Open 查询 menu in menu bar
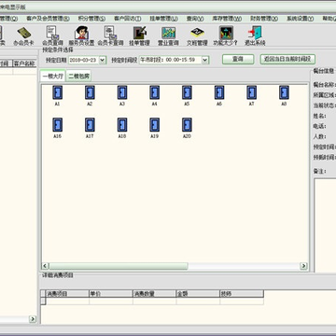Screen dimensions: 336x336 (x=195, y=19)
